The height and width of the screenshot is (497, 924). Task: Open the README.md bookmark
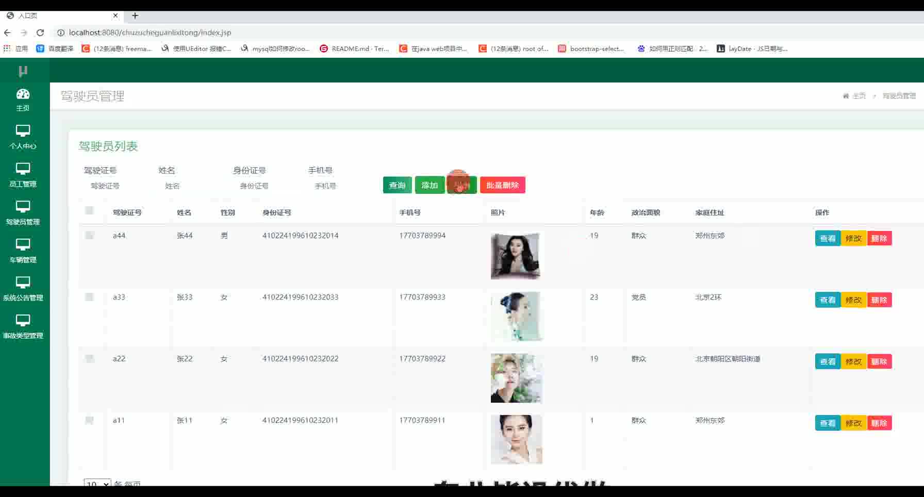[354, 48]
